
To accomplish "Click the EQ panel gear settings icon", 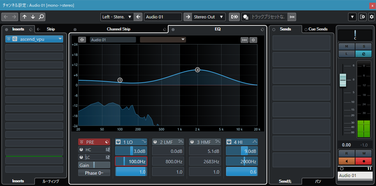I will pos(253,40).
